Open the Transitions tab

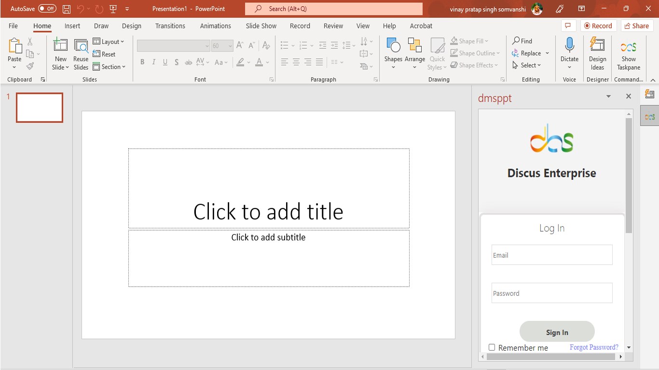170,26
